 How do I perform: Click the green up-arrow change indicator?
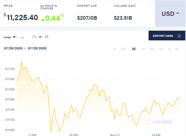coord(43,19)
